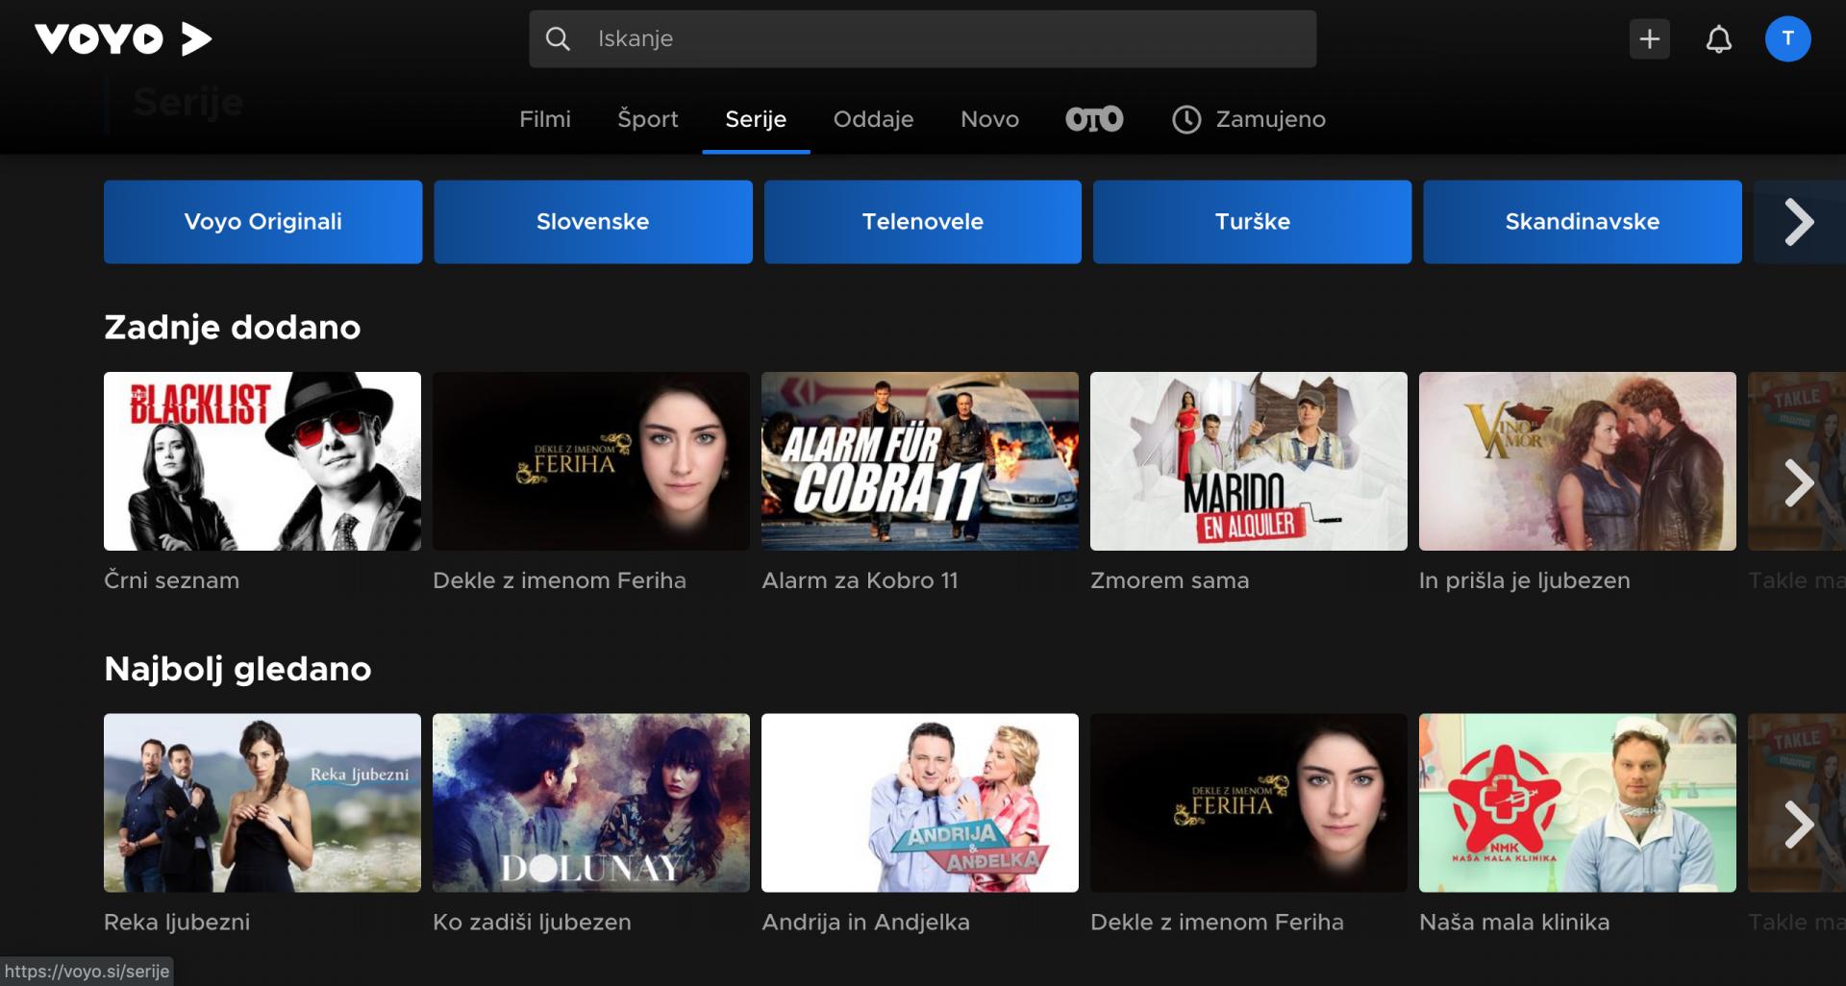Select the OTO section icon
Viewport: 1846px width, 986px height.
[1094, 118]
